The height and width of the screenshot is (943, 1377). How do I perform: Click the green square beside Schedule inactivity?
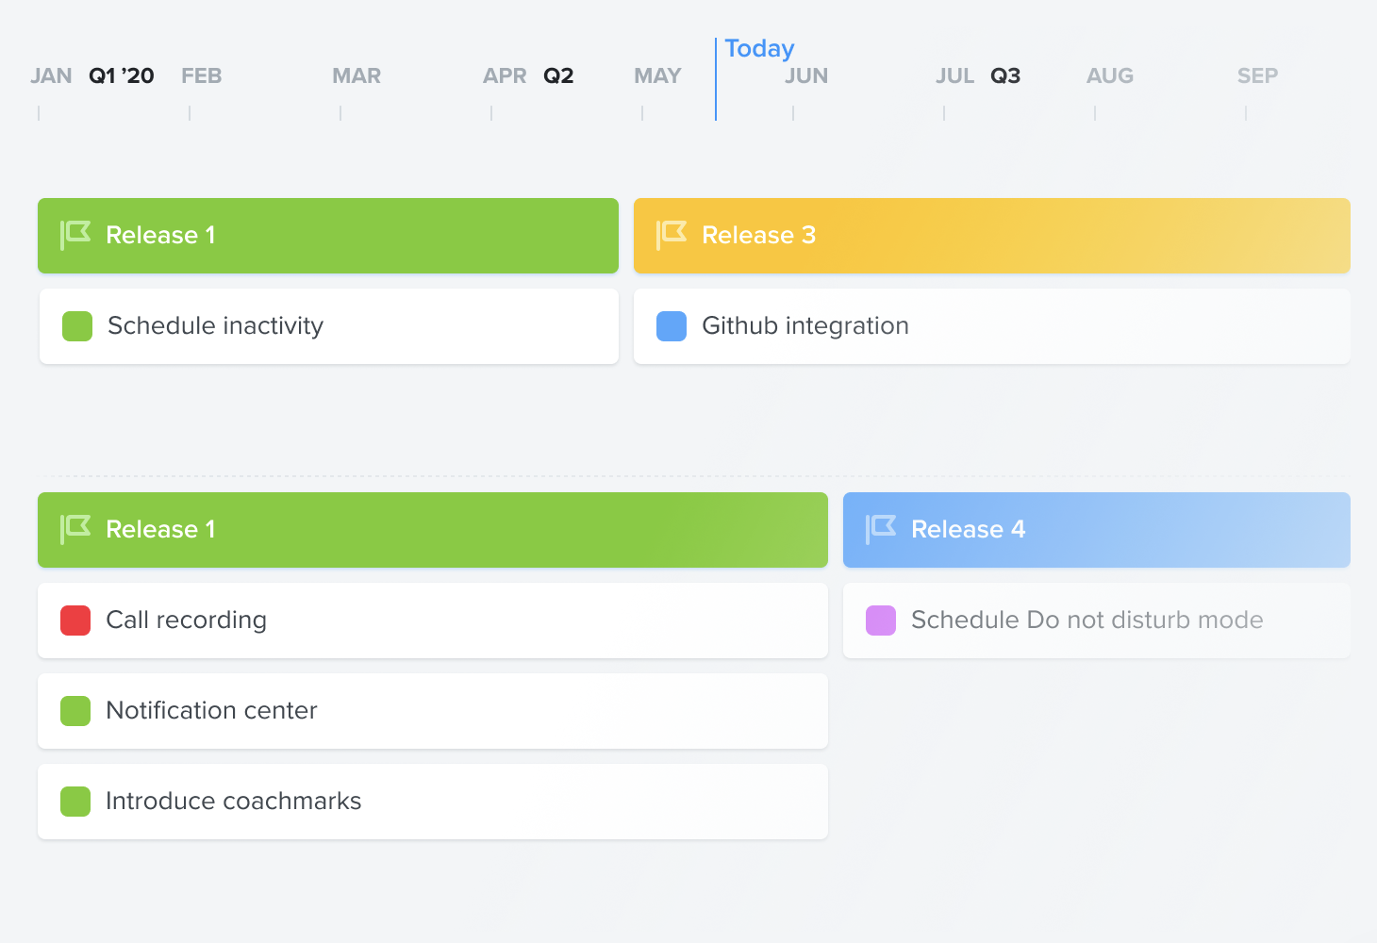[77, 326]
